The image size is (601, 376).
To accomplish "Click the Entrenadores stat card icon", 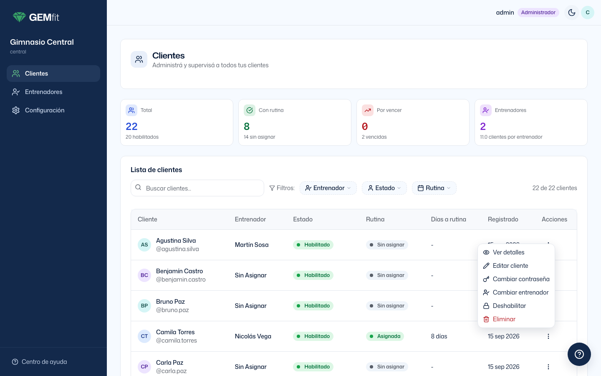I will point(486,110).
